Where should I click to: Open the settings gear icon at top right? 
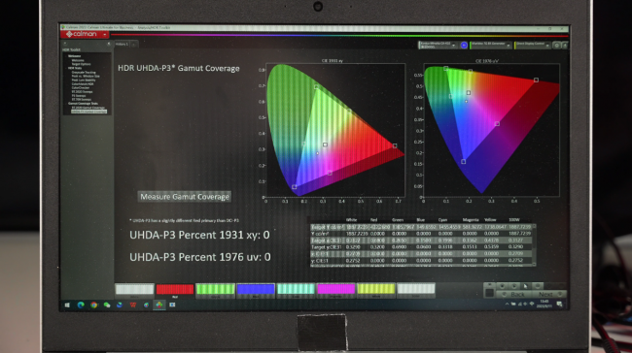(556, 46)
